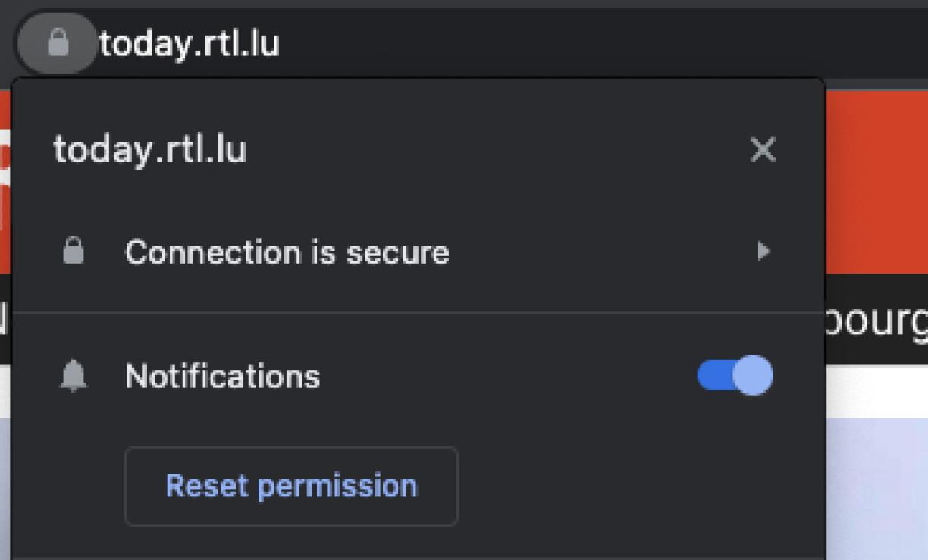Click the light blue page area beside popup
The image size is (928, 560).
(x=876, y=485)
